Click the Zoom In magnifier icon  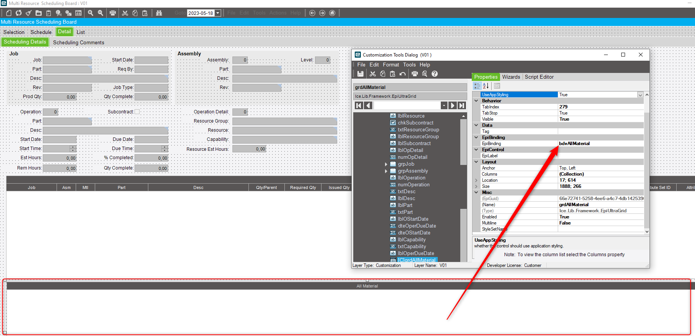point(91,13)
